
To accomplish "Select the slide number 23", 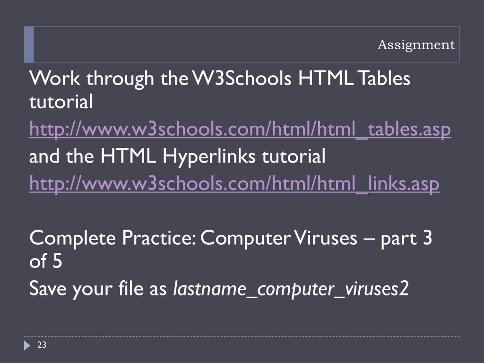I will coord(42,345).
